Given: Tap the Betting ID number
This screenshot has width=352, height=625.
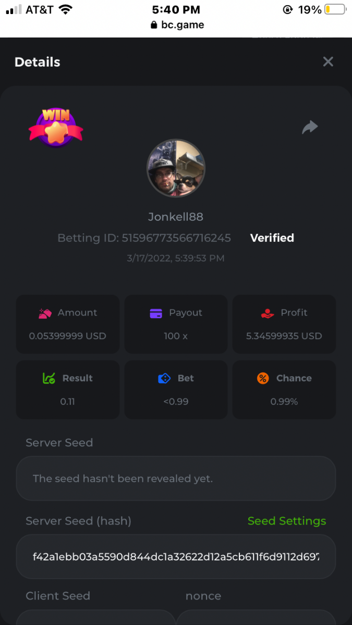Looking at the screenshot, I should [x=176, y=238].
